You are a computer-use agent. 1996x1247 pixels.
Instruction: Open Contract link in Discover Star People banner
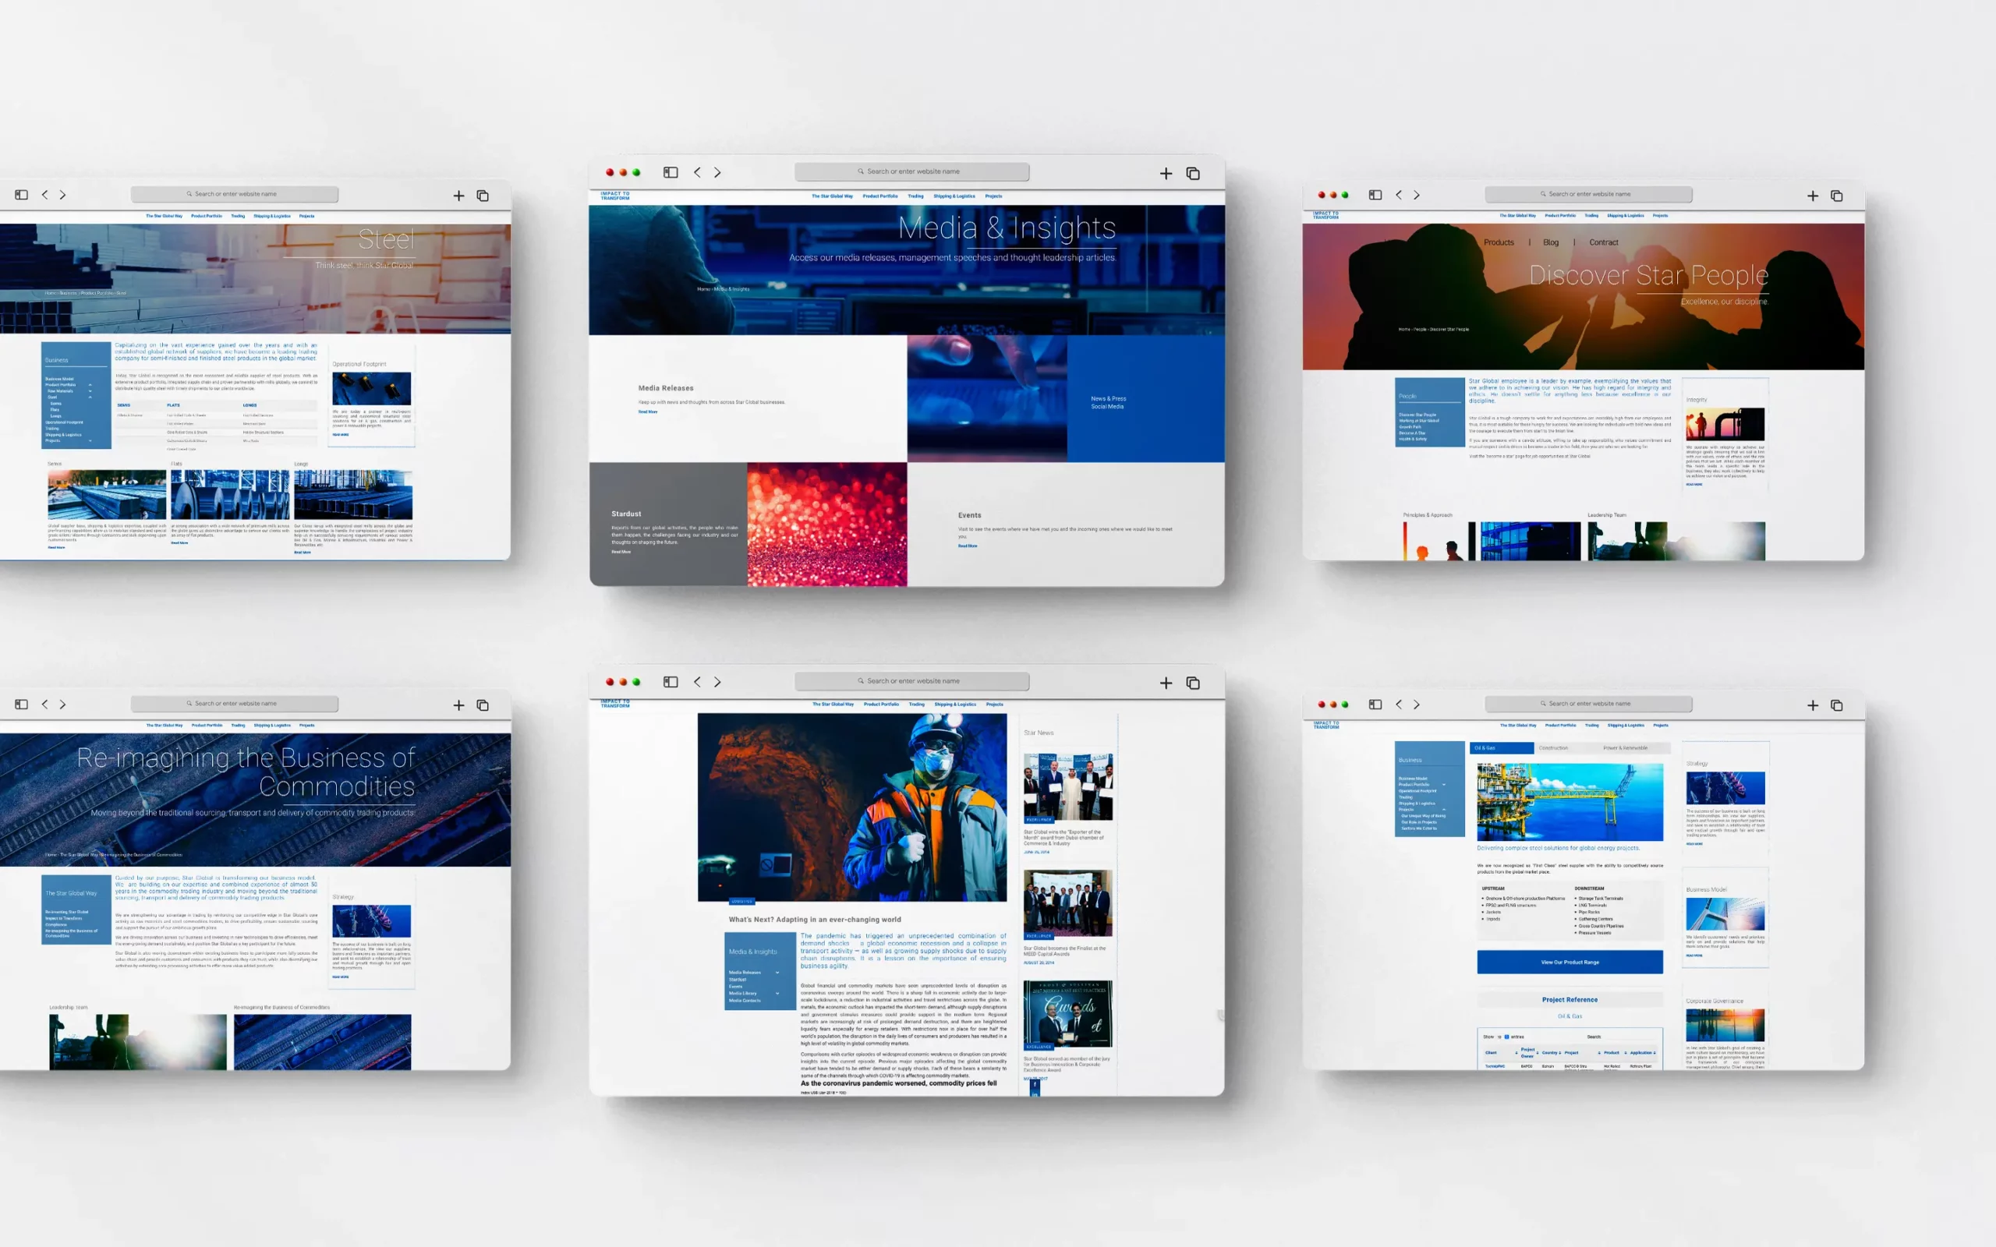[1603, 242]
